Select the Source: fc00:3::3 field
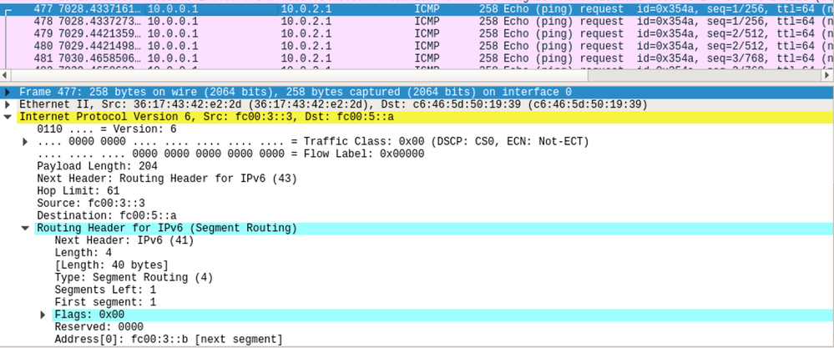 pyautogui.click(x=91, y=204)
